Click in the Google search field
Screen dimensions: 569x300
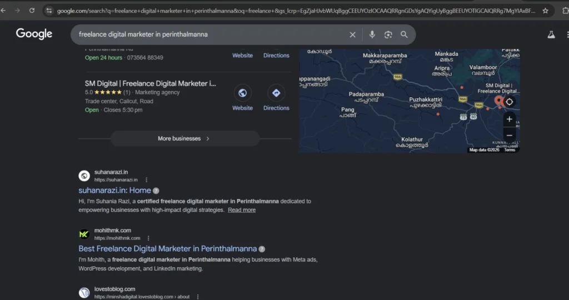coord(211,34)
